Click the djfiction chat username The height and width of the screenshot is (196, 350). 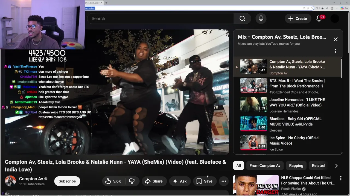coord(31,97)
